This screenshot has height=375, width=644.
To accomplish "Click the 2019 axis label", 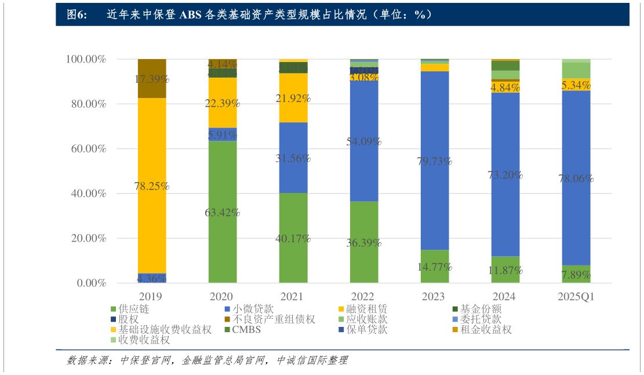I will 152,296.
